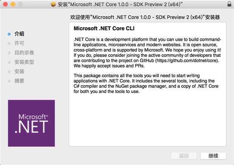Click the 欢迎使用 welcome header line

(x=145, y=17)
